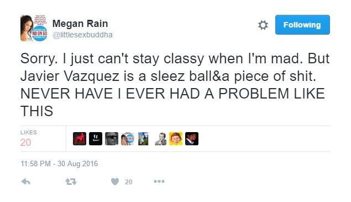Like the tweet with heart icon
This screenshot has width=351, height=202.
115,182
